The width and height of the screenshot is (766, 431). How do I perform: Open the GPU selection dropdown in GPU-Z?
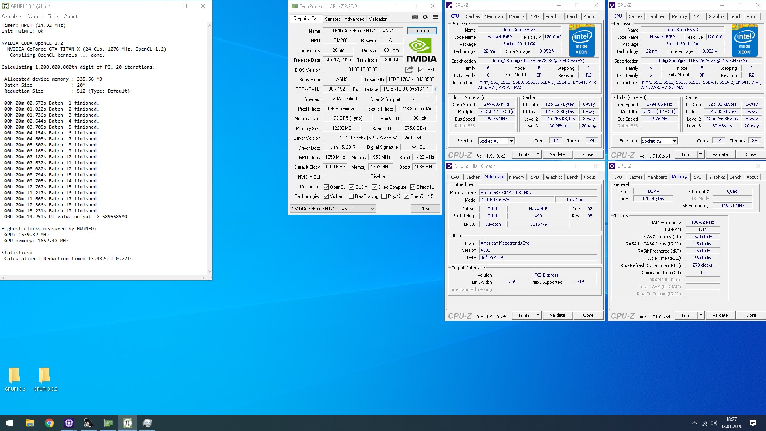(333, 209)
